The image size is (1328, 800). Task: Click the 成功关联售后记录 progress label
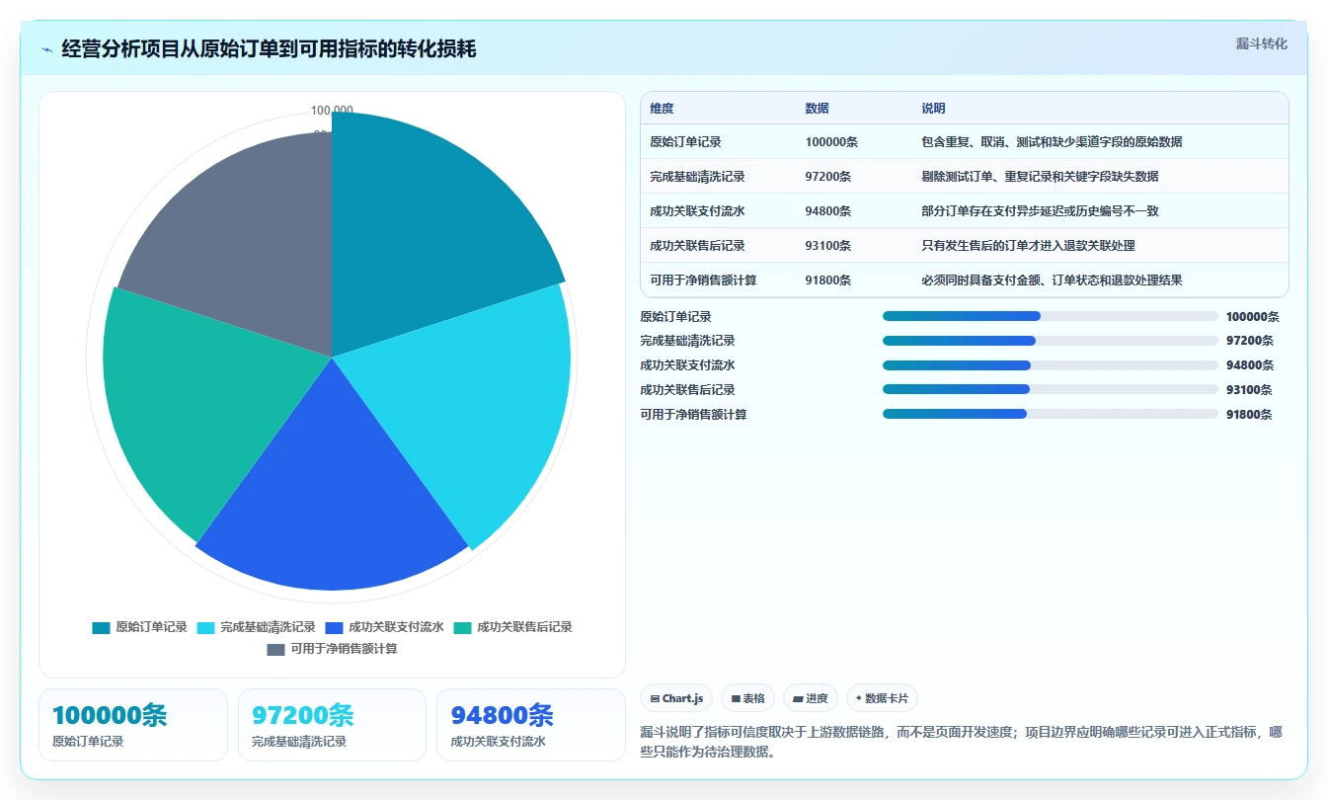687,390
